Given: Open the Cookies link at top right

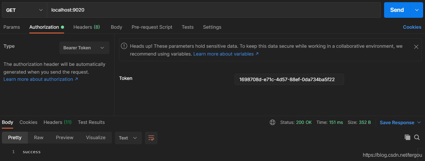Looking at the screenshot, I should [x=412, y=27].
